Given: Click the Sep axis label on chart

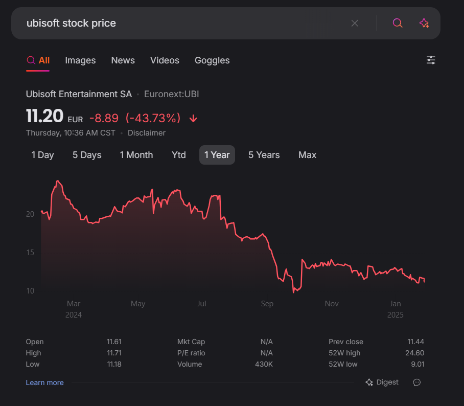Looking at the screenshot, I should pos(267,304).
